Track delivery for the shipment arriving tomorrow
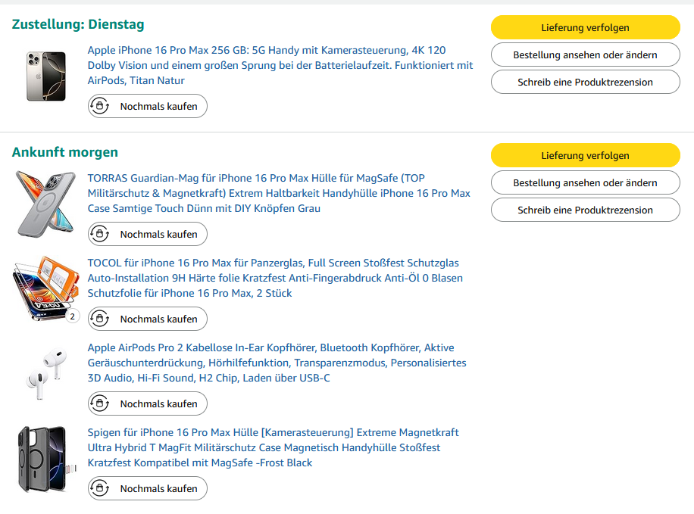This screenshot has height=514, width=694. (x=585, y=156)
